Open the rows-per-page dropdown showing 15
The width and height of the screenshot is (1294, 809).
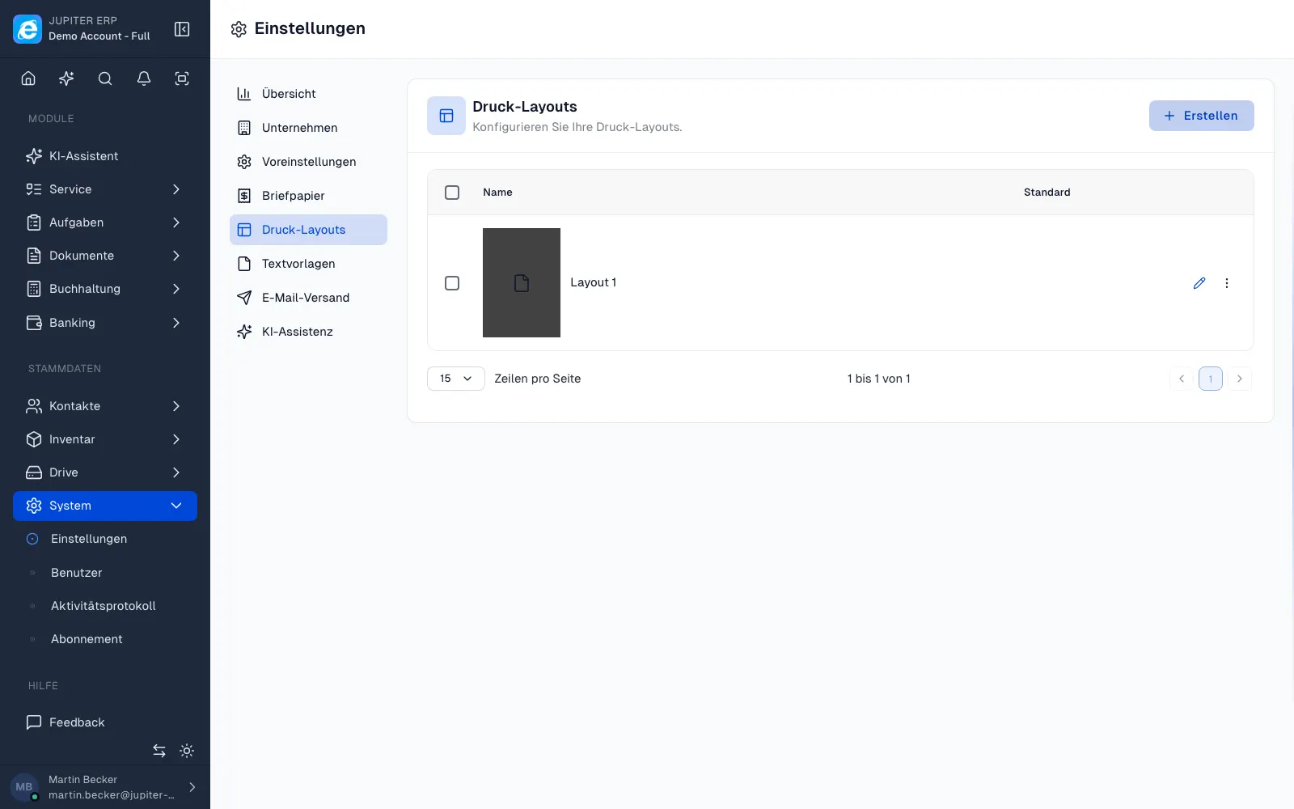tap(456, 379)
